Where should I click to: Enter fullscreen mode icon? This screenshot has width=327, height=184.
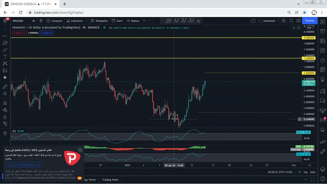[x=291, y=21]
